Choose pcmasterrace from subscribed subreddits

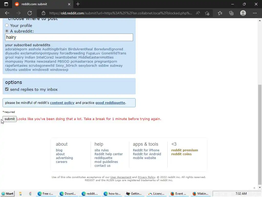pyautogui.click(x=82, y=62)
